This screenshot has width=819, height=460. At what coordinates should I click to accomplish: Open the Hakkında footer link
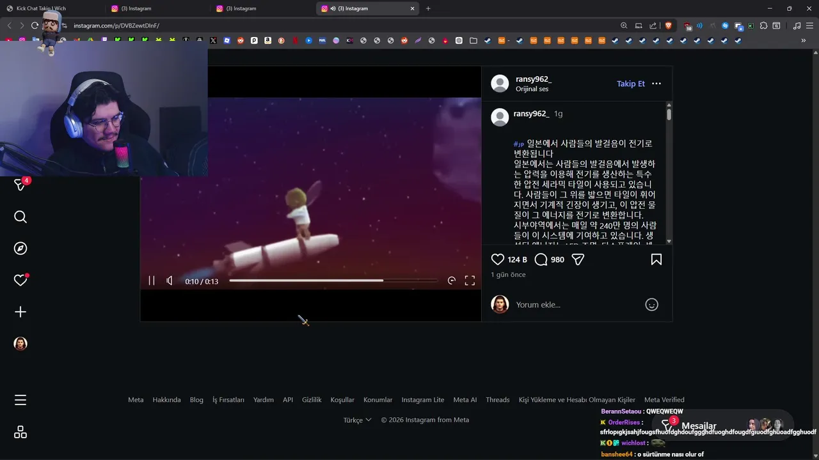(x=166, y=400)
